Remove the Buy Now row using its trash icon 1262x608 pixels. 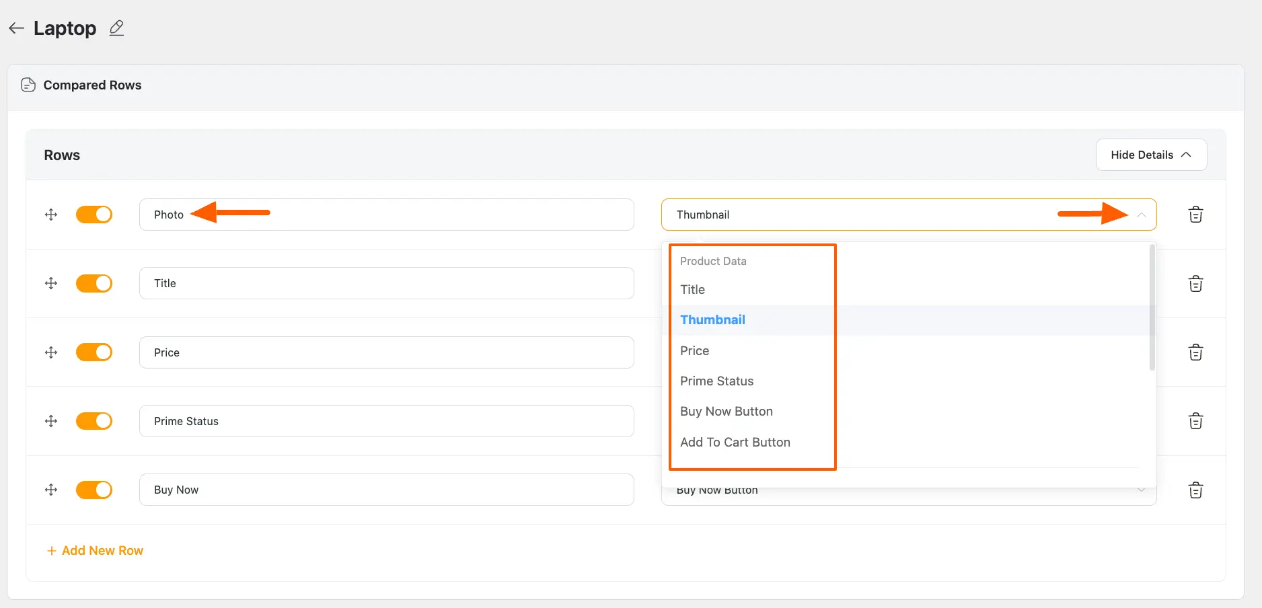pos(1195,490)
